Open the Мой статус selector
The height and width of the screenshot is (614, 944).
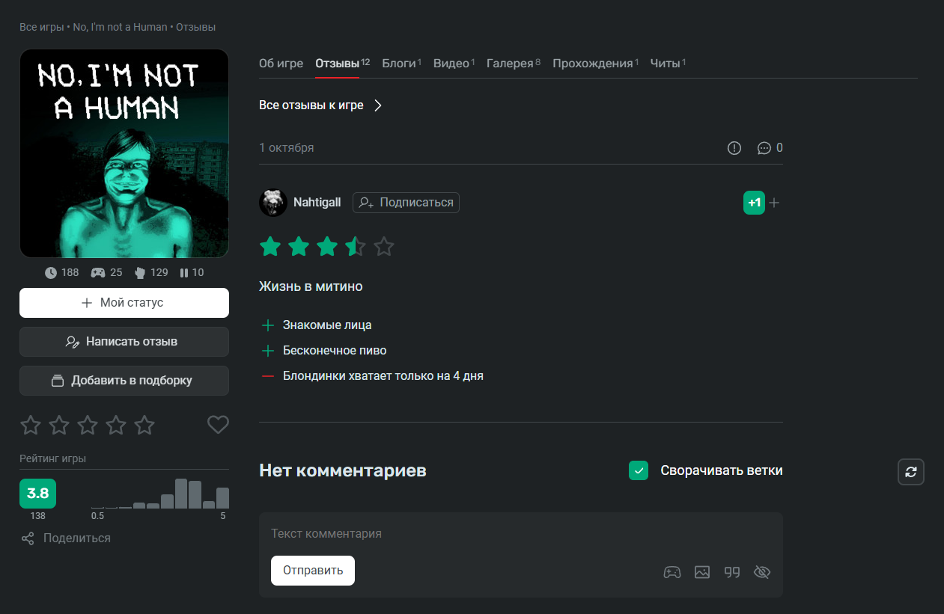pyautogui.click(x=124, y=303)
